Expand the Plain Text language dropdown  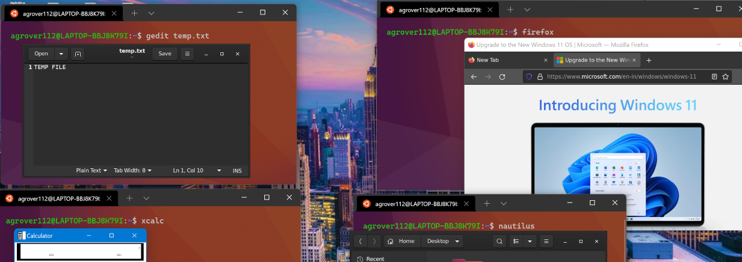91,171
